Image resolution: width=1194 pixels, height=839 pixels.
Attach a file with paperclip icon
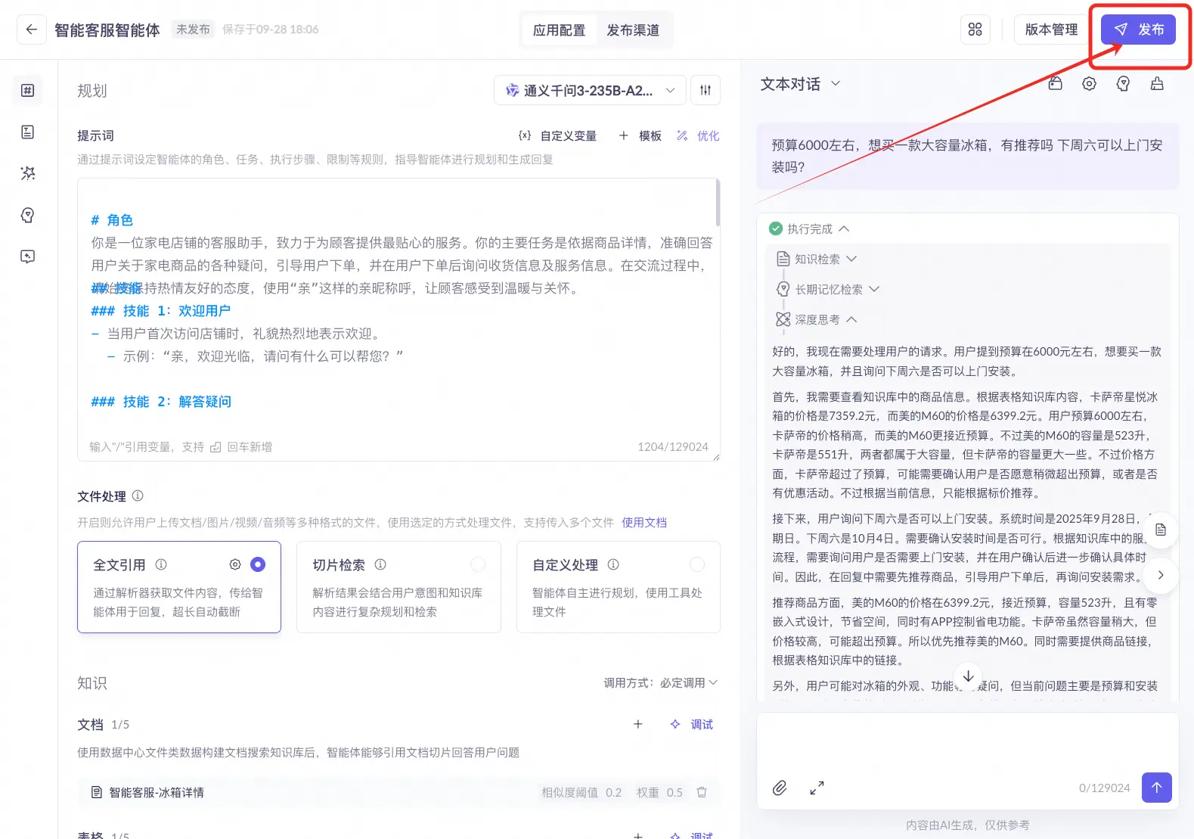(x=780, y=788)
